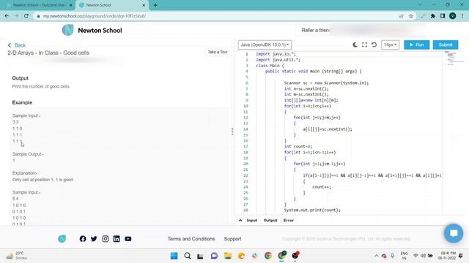Click System.out.print(count); line
This screenshot has width=469, height=263.
tap(312, 210)
